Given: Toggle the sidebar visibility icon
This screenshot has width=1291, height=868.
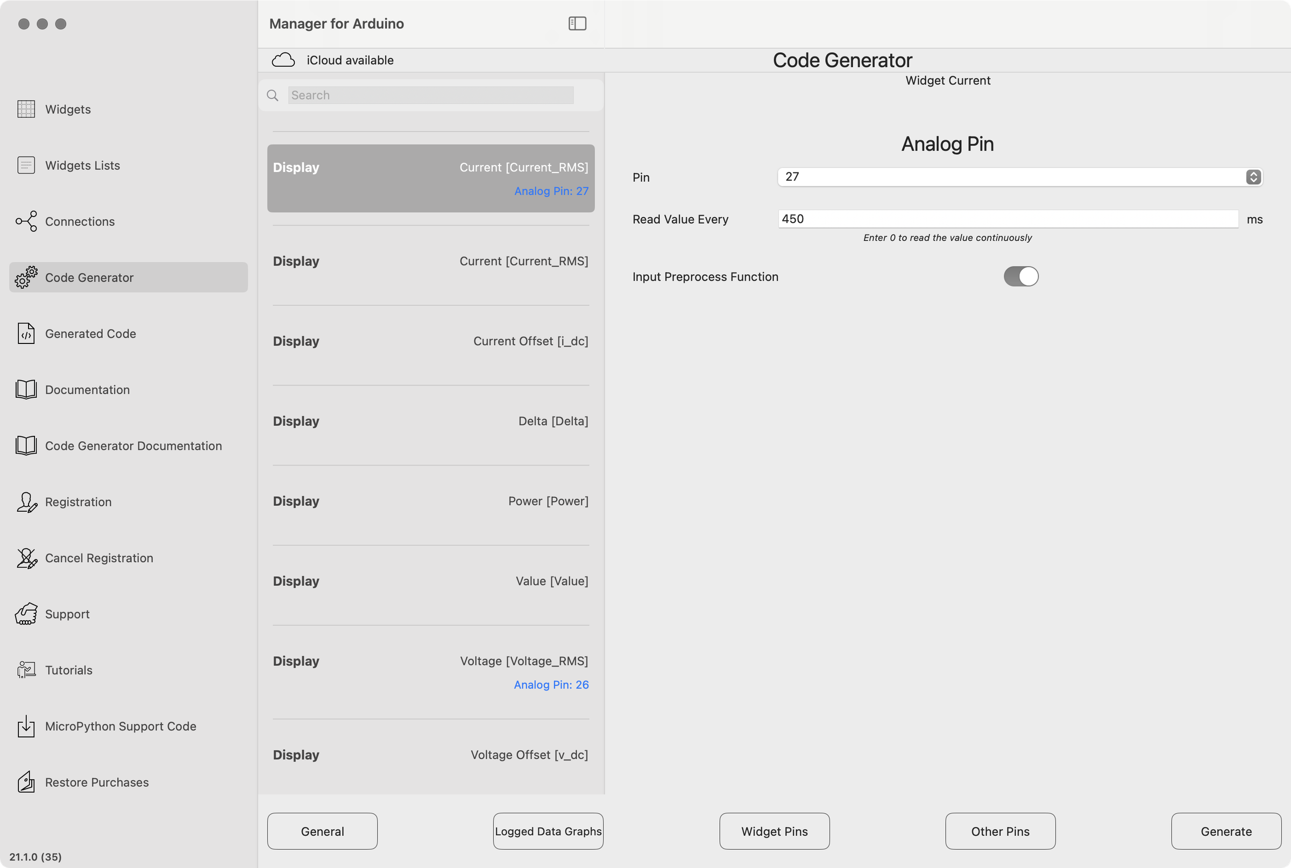Looking at the screenshot, I should click(577, 23).
